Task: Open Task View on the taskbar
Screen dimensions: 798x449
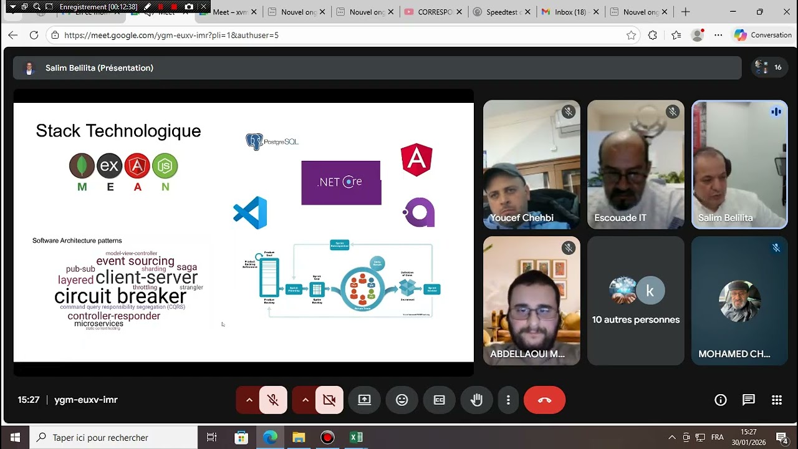Action: click(x=212, y=437)
